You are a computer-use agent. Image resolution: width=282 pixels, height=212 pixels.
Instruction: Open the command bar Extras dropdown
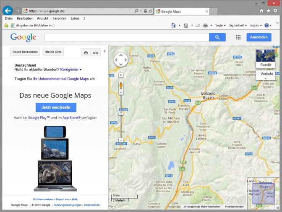(x=256, y=25)
